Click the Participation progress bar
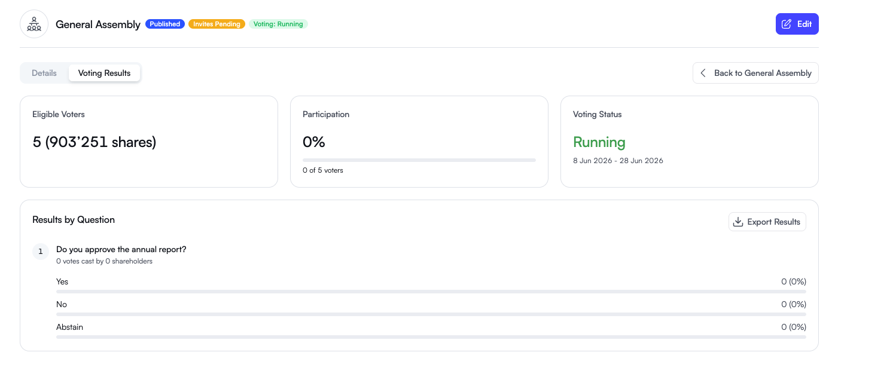This screenshot has width=896, height=392. 419,160
